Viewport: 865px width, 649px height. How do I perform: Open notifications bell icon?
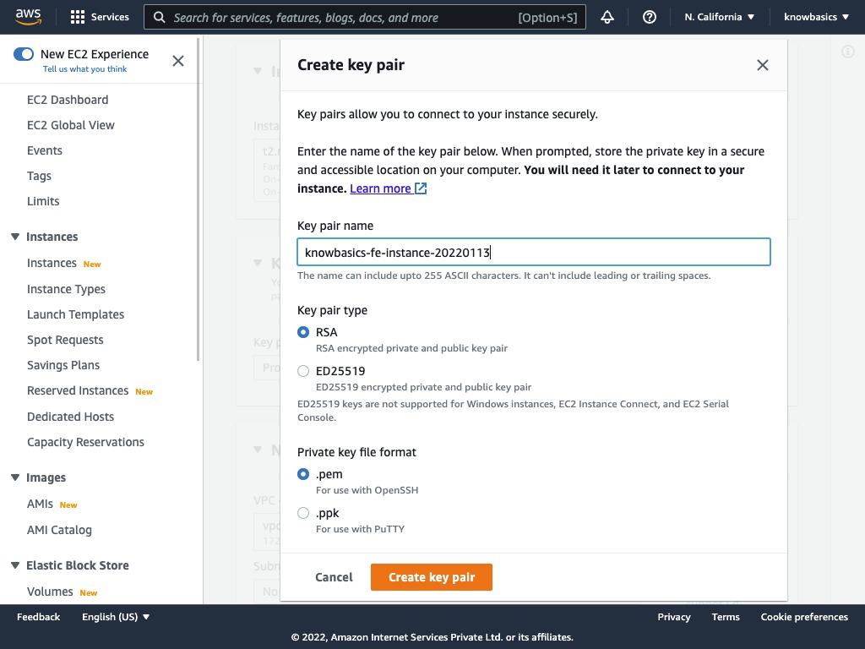pos(607,17)
